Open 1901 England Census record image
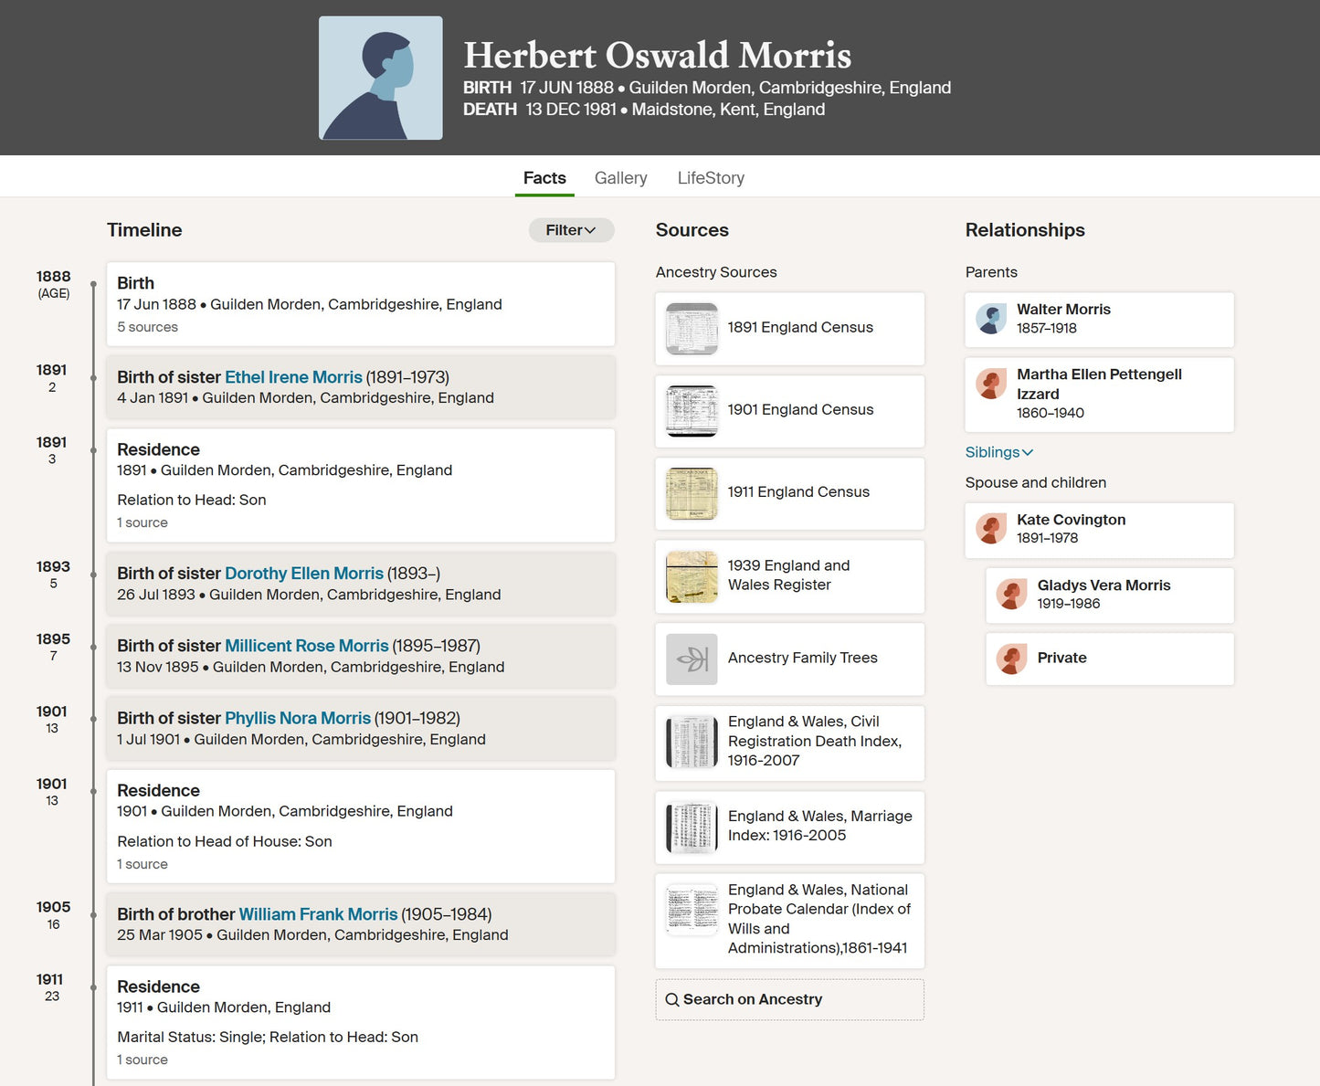The height and width of the screenshot is (1086, 1320). point(692,411)
